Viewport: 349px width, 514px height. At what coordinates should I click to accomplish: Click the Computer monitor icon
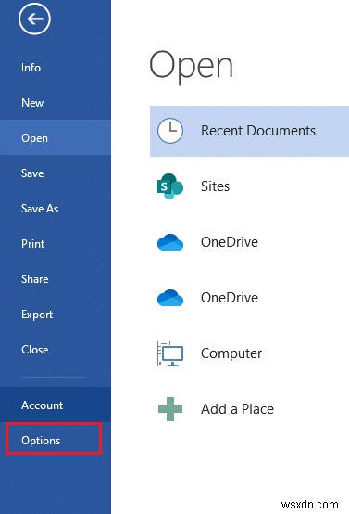(x=170, y=353)
